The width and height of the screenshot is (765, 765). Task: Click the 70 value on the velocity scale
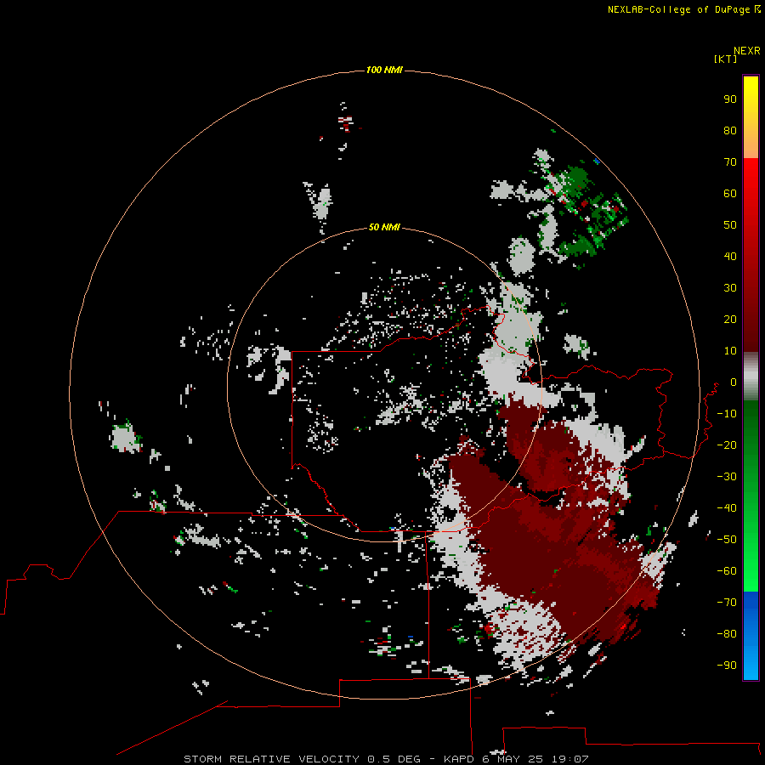point(730,162)
